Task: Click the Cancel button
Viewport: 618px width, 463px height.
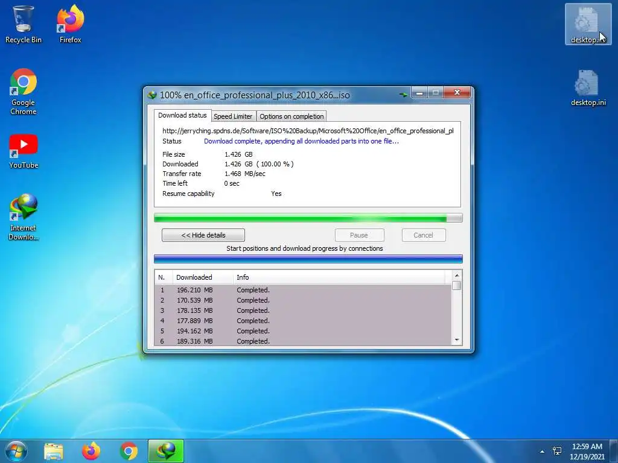Action: coord(424,235)
